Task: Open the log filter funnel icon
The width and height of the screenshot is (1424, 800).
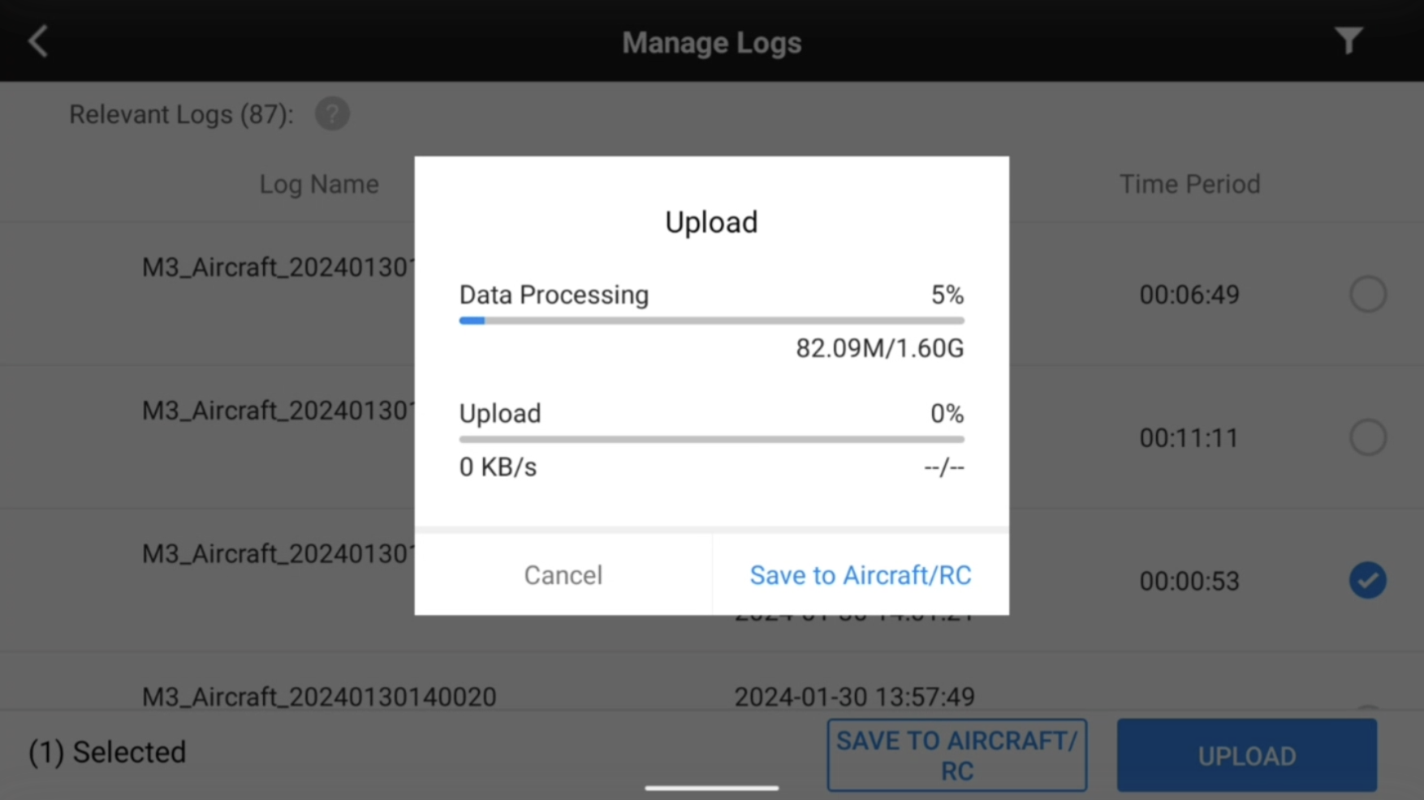Action: click(1348, 41)
